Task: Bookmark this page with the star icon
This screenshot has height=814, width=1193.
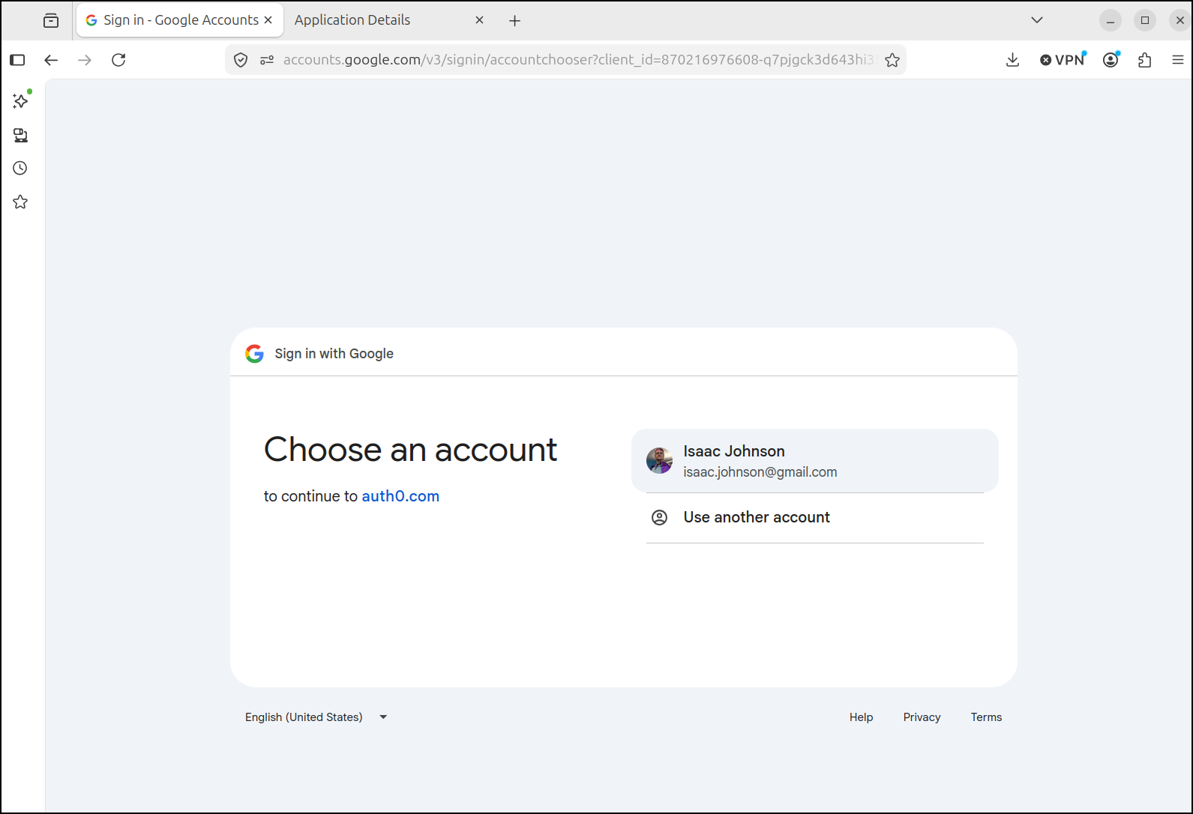Action: point(892,60)
